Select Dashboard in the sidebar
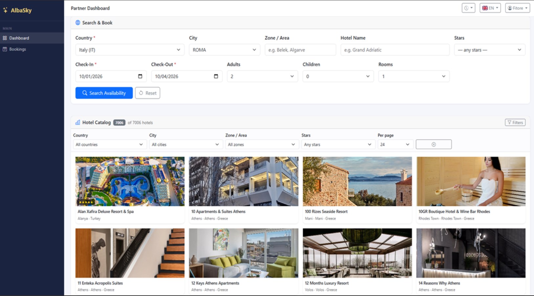534x296 pixels. tap(19, 38)
